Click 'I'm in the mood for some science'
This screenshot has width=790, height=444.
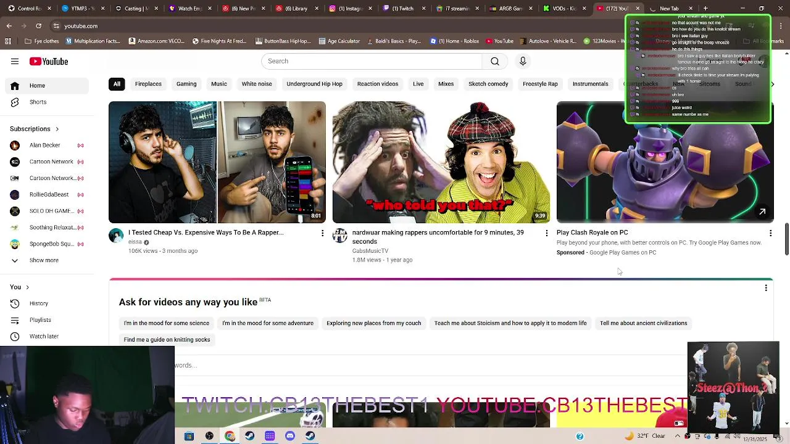167,323
